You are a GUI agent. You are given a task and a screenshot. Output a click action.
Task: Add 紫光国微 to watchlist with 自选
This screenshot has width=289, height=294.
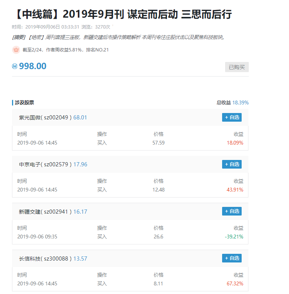coord(232,118)
